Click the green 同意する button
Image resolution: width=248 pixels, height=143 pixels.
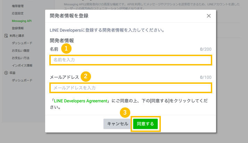146,124
